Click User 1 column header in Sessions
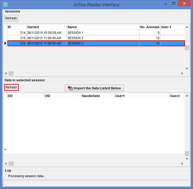 172,27
